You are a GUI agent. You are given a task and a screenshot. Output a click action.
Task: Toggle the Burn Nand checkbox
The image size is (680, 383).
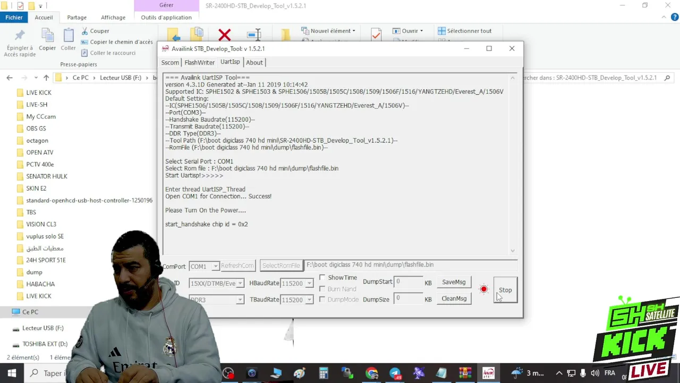coord(322,289)
